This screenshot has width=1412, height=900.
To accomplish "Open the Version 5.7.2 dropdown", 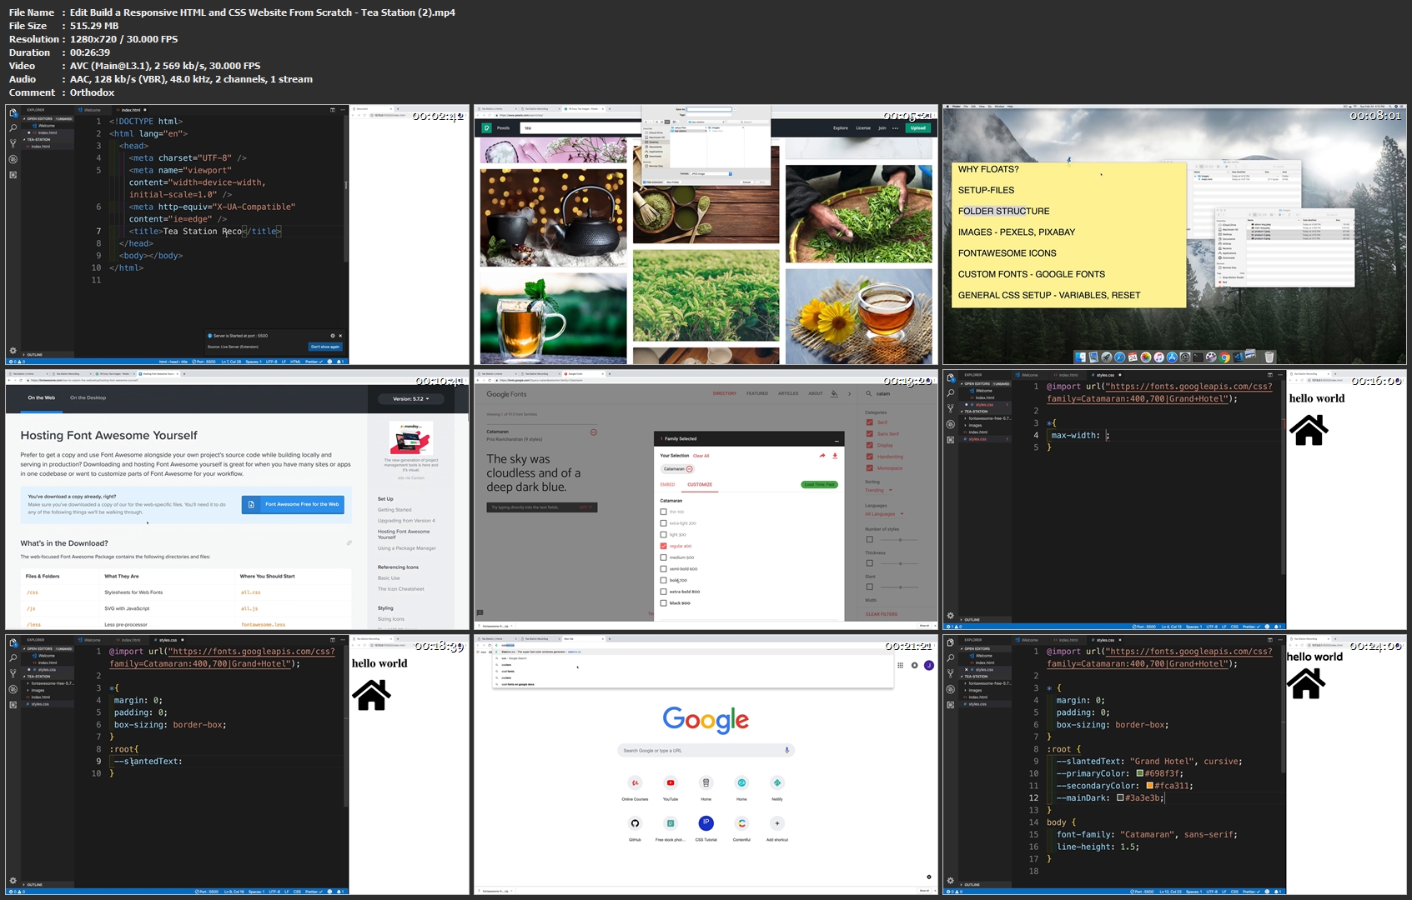I will tap(411, 398).
